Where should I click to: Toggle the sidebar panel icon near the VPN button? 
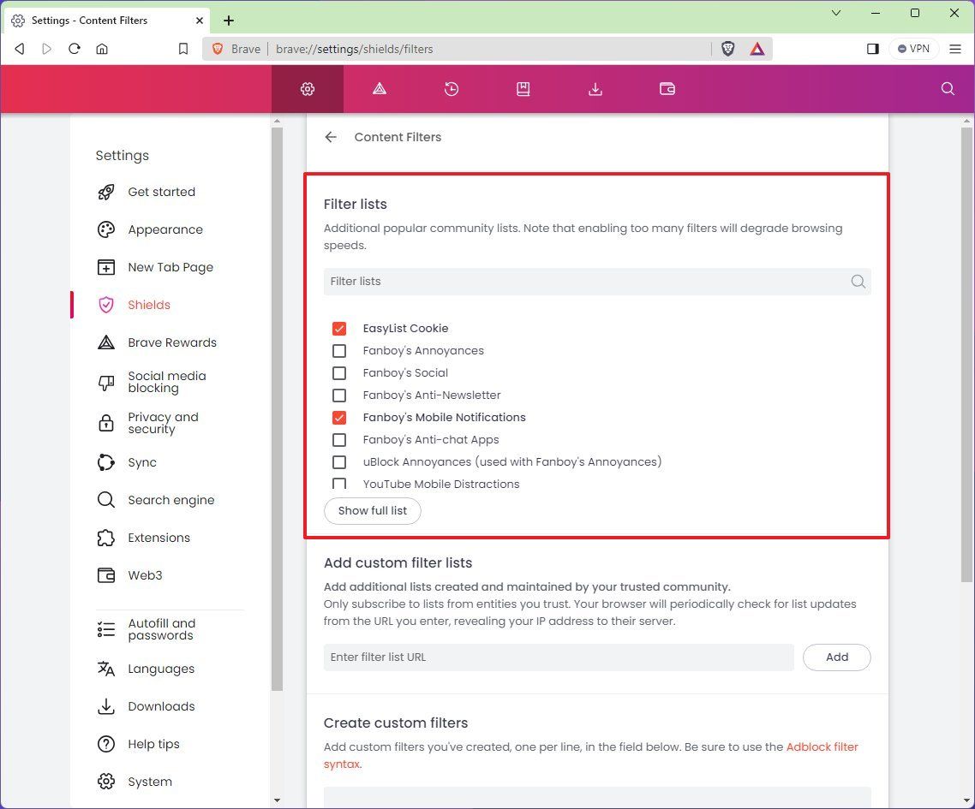click(872, 49)
